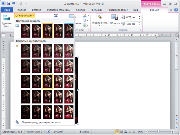Click the spell check icon in status bar
180x135 pixels.
[48, 132]
